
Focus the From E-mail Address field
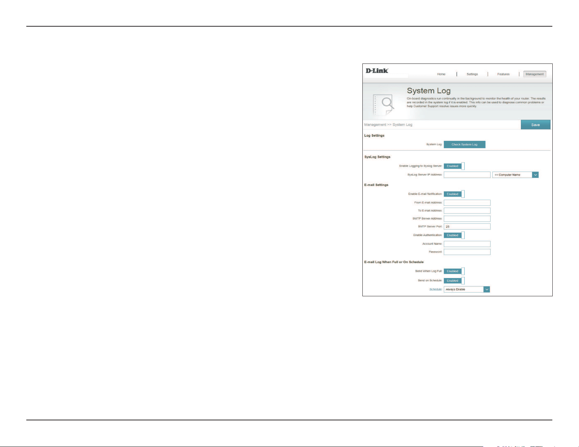point(467,203)
